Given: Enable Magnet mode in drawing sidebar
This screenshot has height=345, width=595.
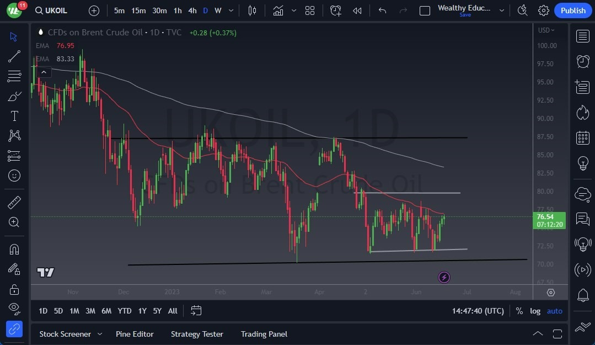Looking at the screenshot, I should 14,249.
